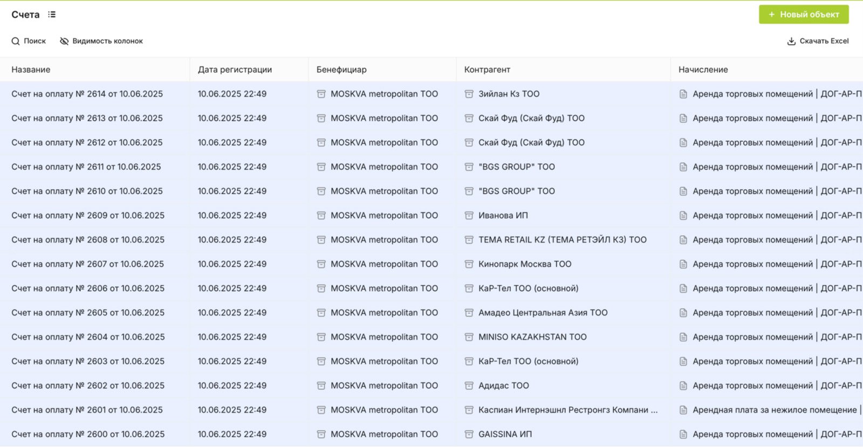Click the Иванова ИП counterparty

(x=503, y=216)
